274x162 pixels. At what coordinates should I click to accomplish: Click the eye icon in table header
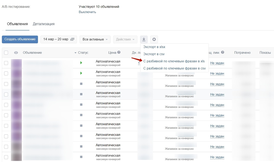pos(16,53)
